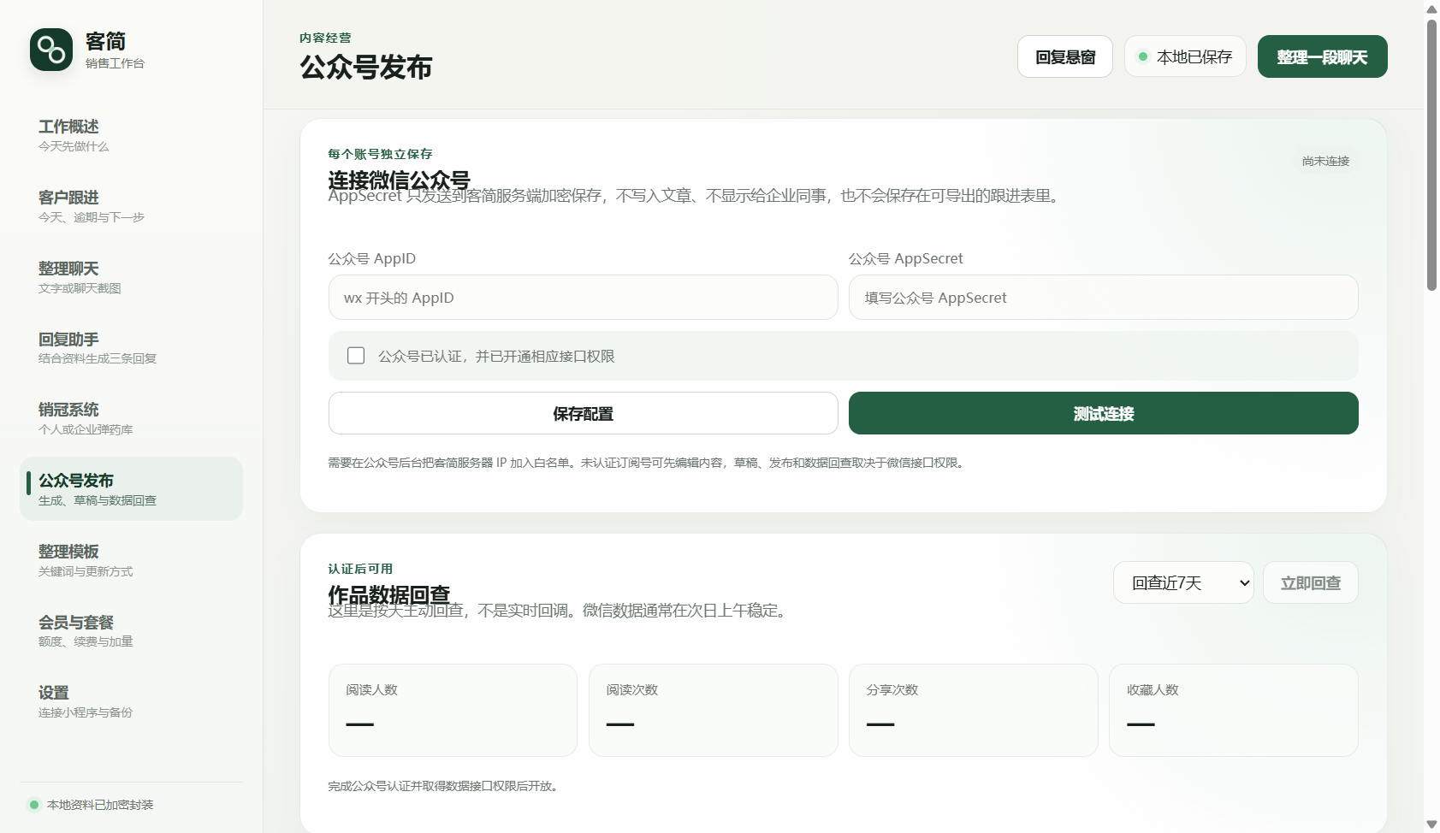Click the 收藏人数 data card
1440x833 pixels.
coord(1234,710)
